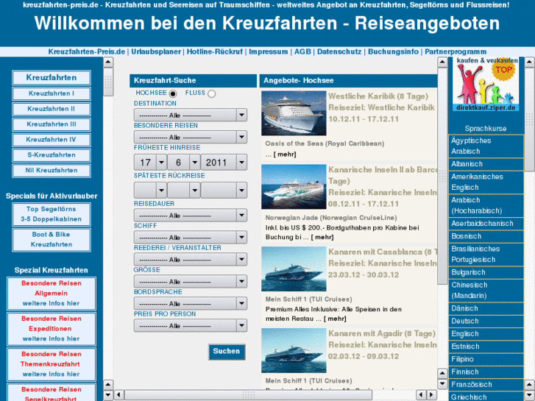Select Chinesisch (Mandarin) language course
Viewport: 535px width, 401px height.
click(x=486, y=291)
